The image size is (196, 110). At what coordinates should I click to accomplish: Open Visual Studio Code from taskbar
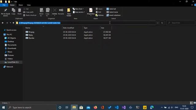(116, 107)
